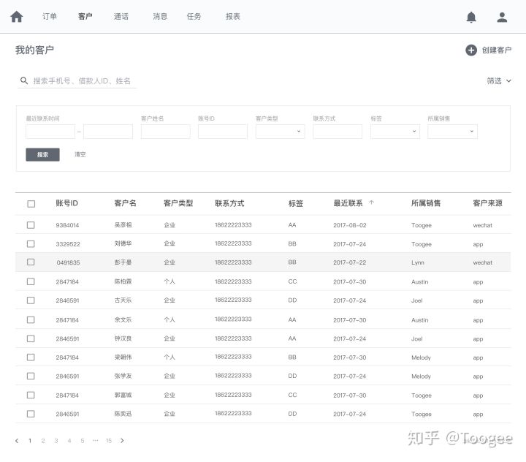Click the 搜索 button
Screen dimensions: 526x462
click(42, 154)
